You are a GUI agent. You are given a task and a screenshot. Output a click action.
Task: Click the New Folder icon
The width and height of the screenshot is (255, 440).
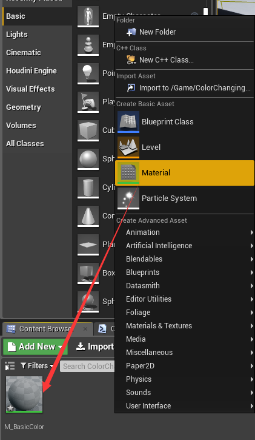pyautogui.click(x=131, y=32)
